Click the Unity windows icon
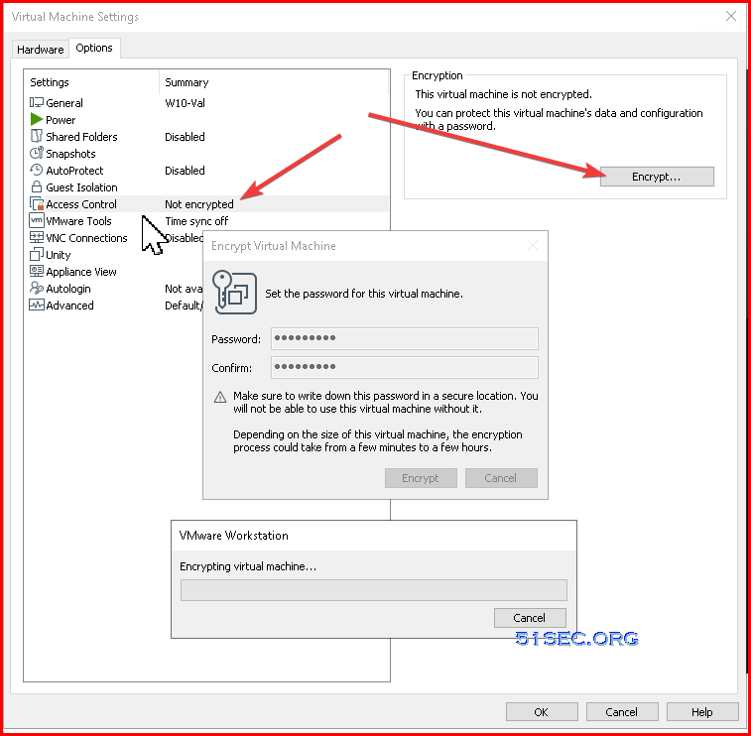751x736 pixels. coord(37,254)
